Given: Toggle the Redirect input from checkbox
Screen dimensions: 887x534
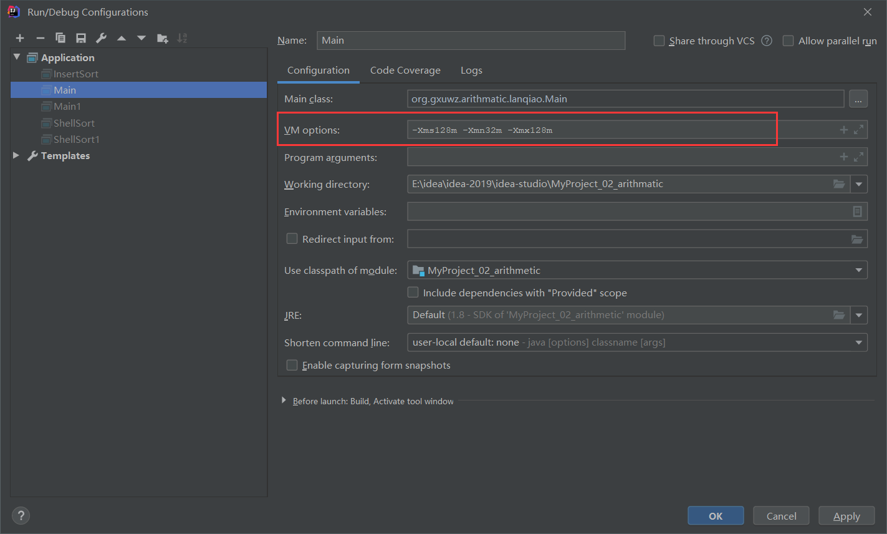Looking at the screenshot, I should point(292,239).
